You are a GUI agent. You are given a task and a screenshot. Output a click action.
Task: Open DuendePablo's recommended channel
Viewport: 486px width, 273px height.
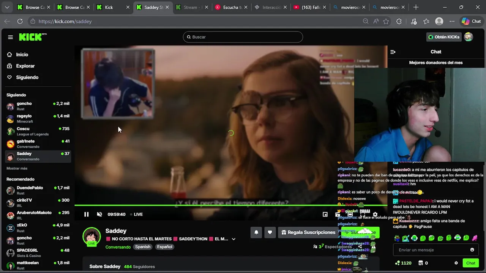38,190
